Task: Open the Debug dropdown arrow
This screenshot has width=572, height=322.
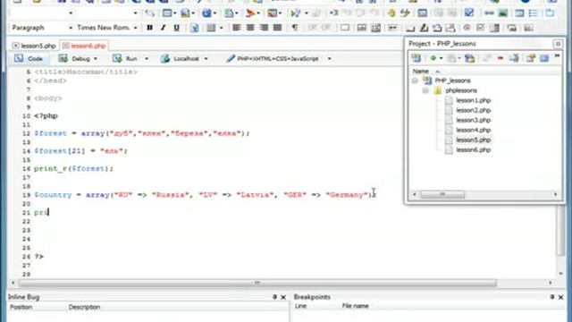Action: pyautogui.click(x=96, y=59)
